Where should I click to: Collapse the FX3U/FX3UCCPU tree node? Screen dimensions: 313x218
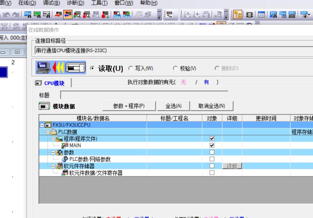click(42, 125)
